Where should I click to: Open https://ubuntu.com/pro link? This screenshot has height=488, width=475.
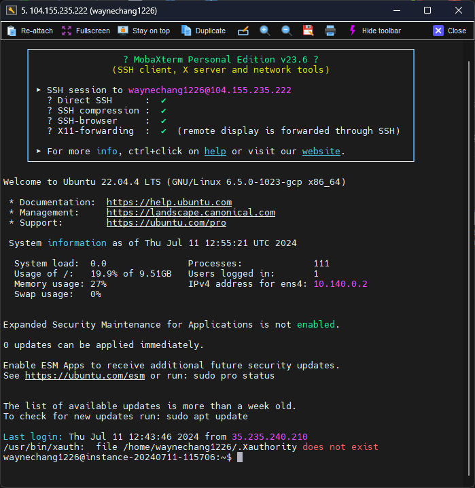pos(166,223)
